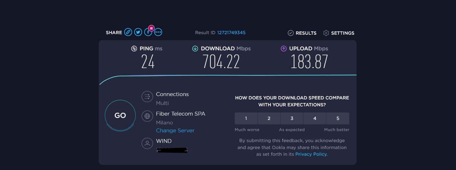Click the Connections mode icon
This screenshot has height=170, width=456.
[x=147, y=97]
